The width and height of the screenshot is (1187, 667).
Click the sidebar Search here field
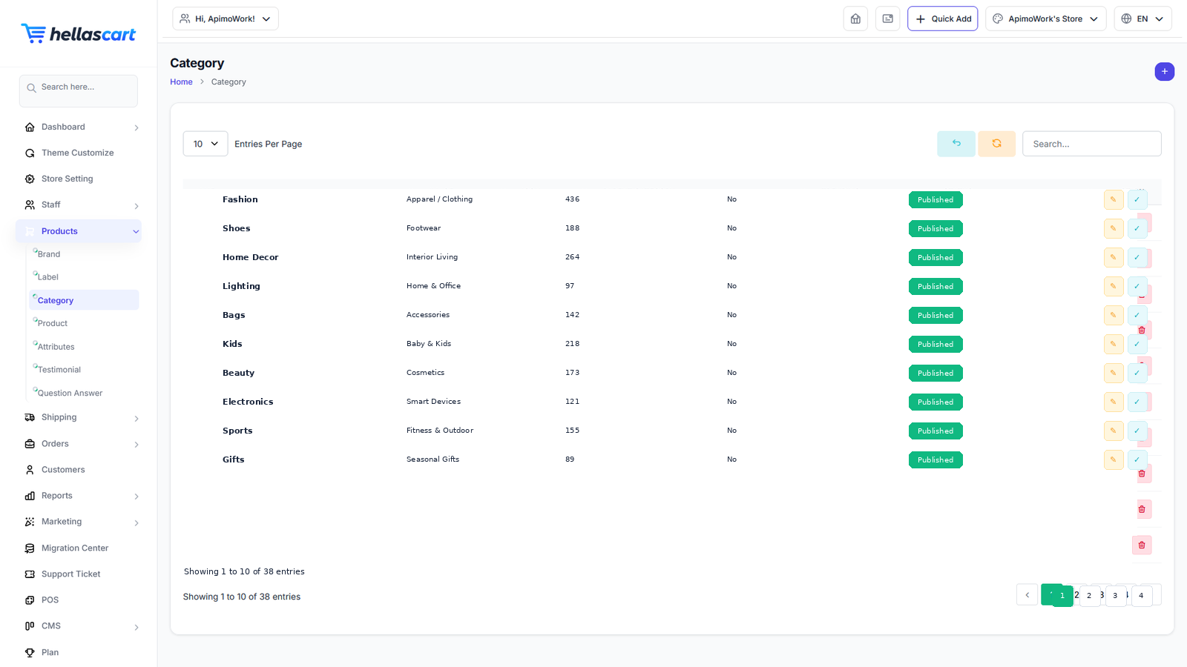[79, 90]
